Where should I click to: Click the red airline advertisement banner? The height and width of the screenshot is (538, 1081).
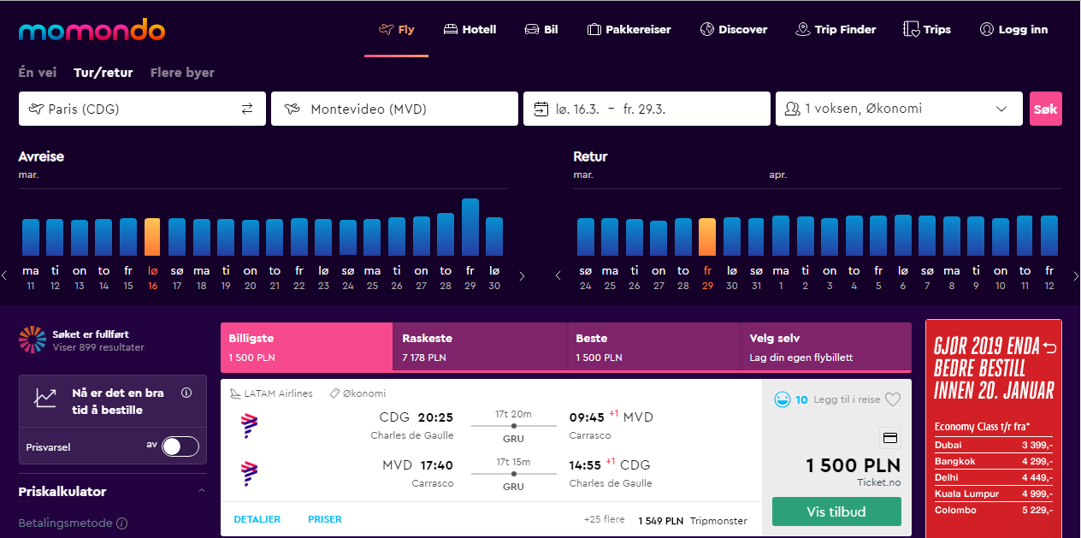click(x=993, y=429)
